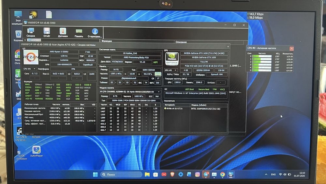Viewport: 326px width, 184px height.
Task: Close the CPU #0 Активная частота window
Action: 291,48
